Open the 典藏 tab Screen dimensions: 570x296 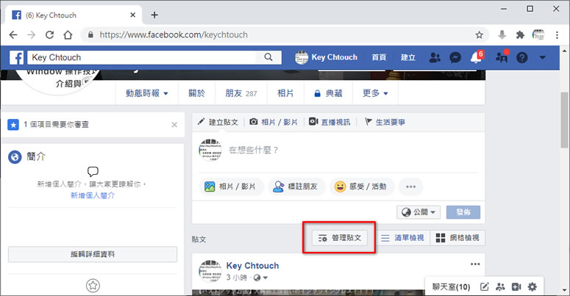click(328, 93)
